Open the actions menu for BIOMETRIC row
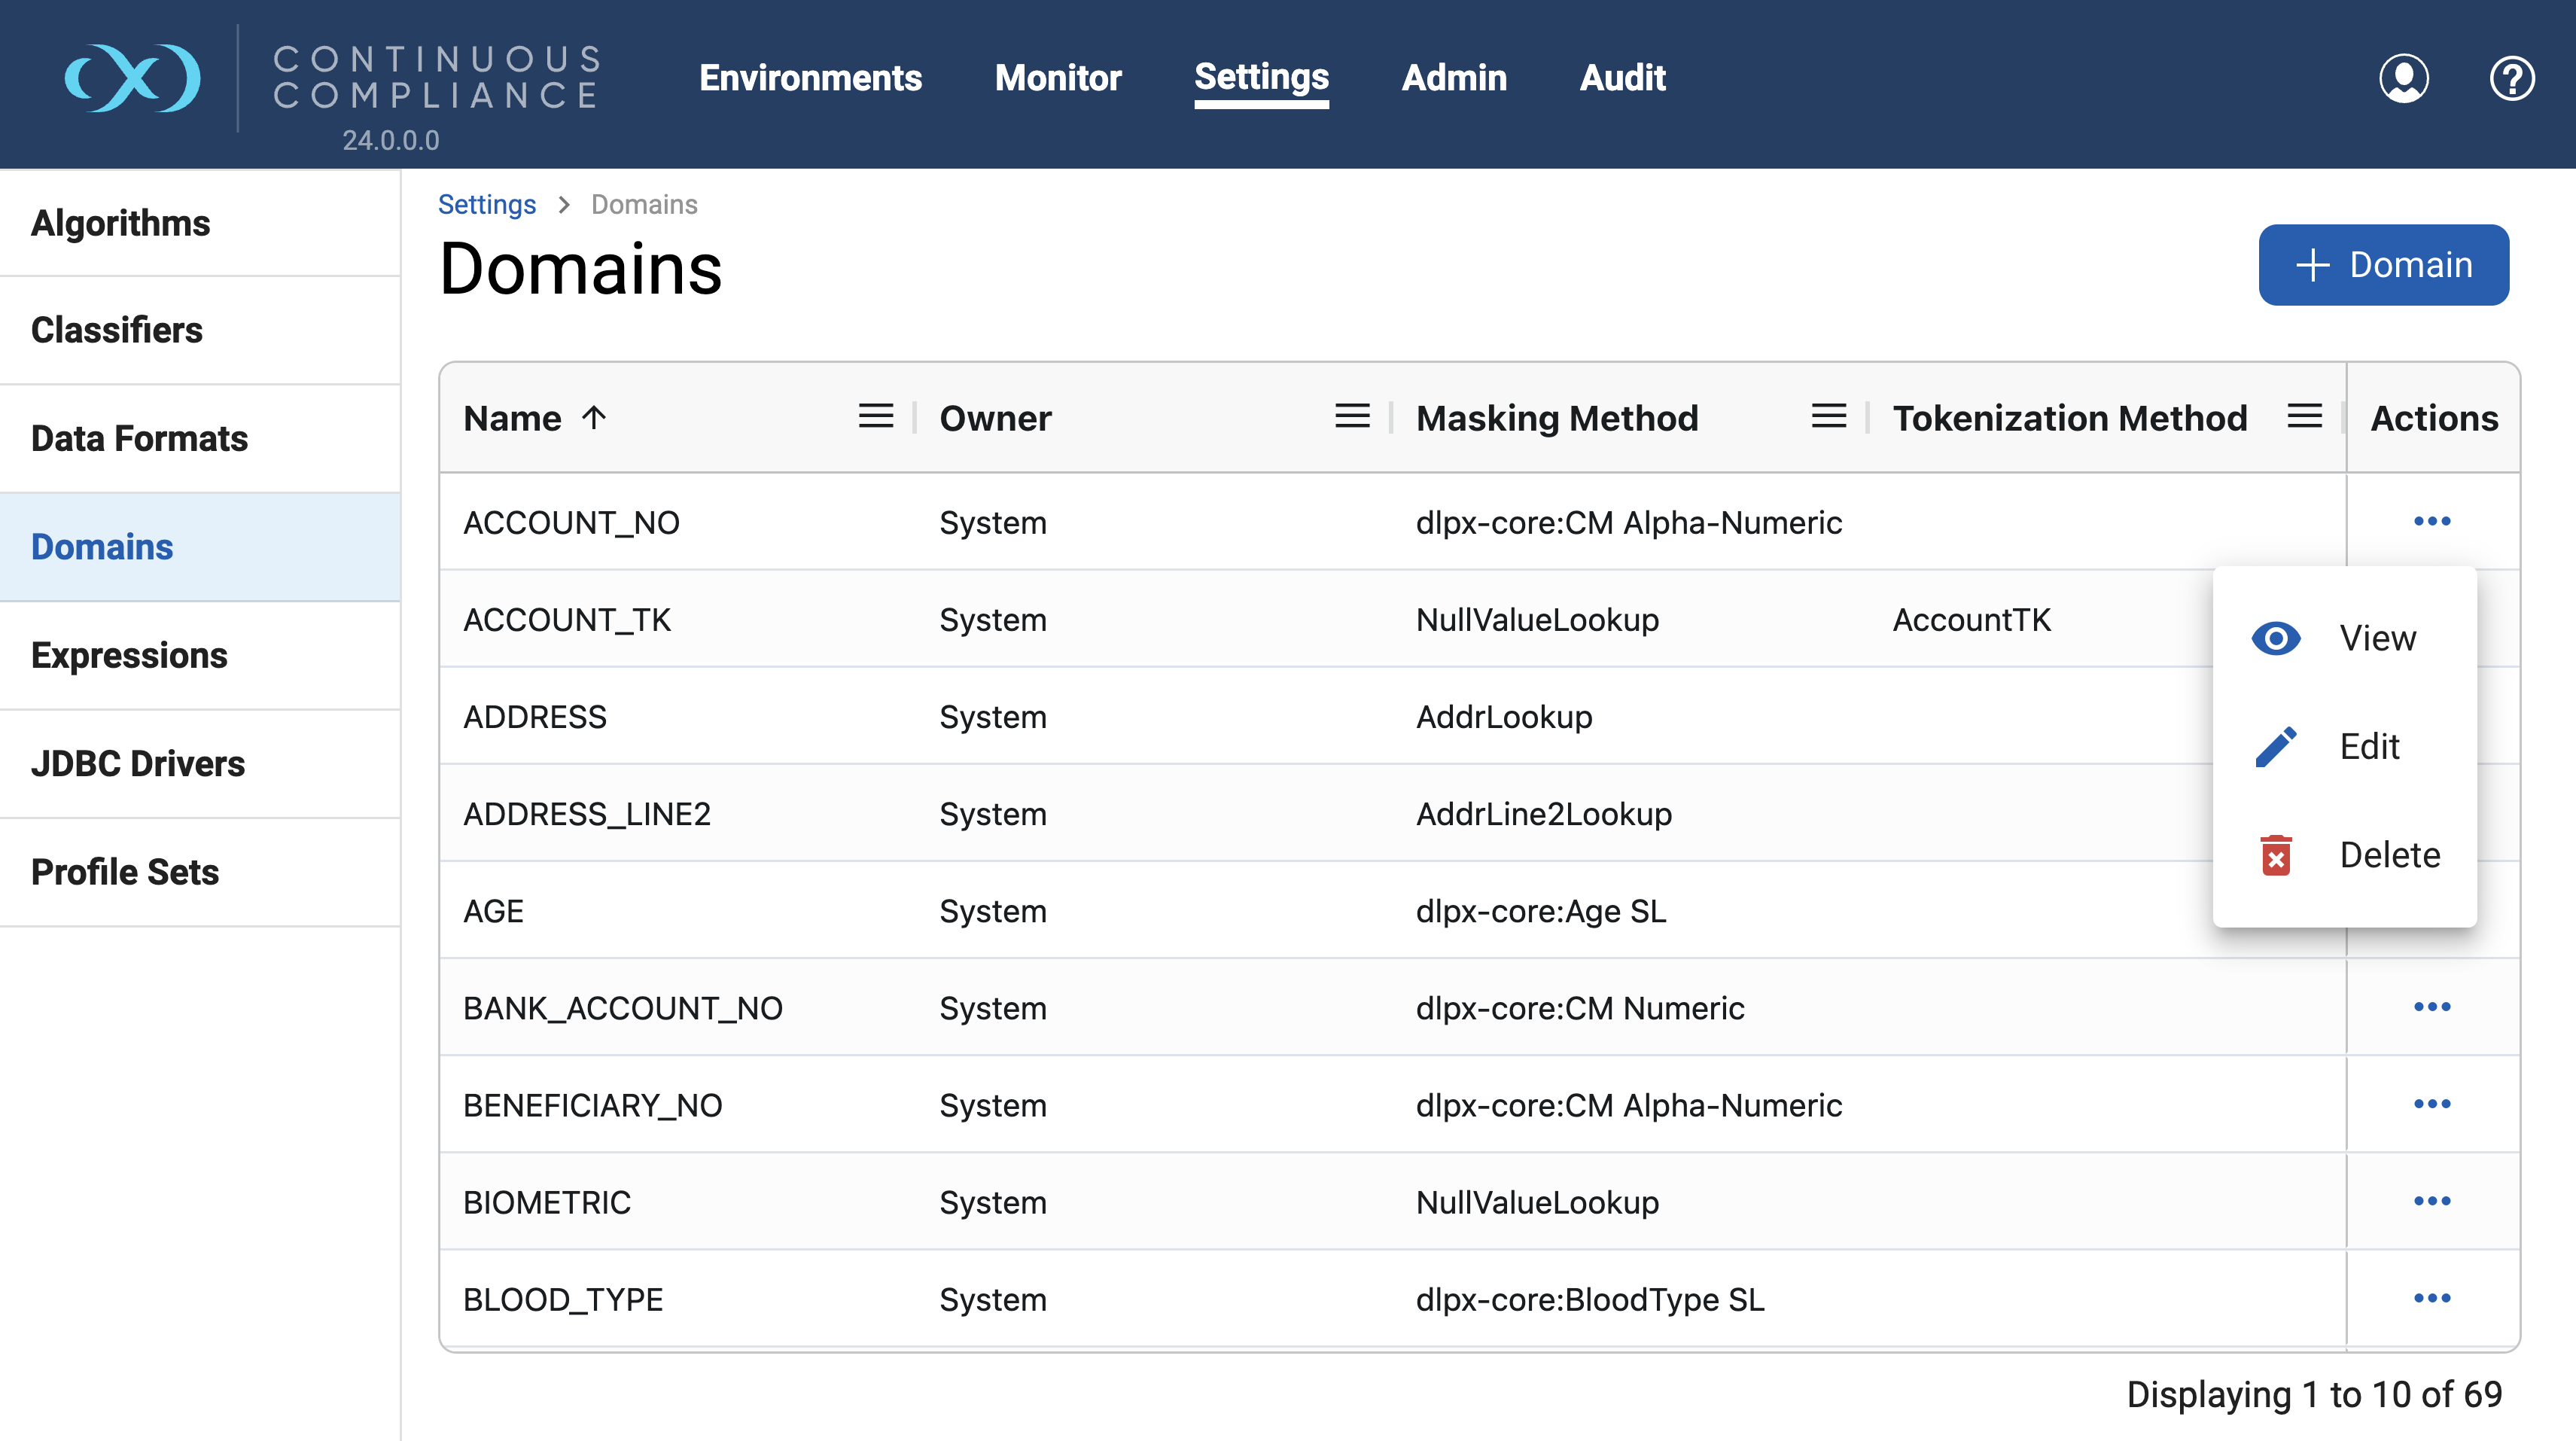This screenshot has height=1441, width=2576. pos(2432,1202)
